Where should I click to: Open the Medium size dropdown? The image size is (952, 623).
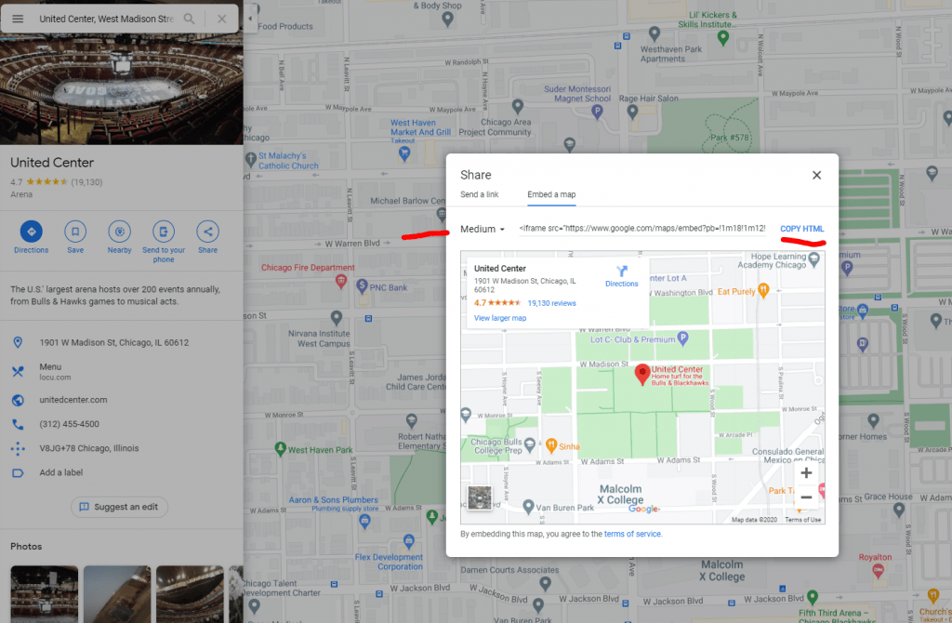click(x=483, y=229)
